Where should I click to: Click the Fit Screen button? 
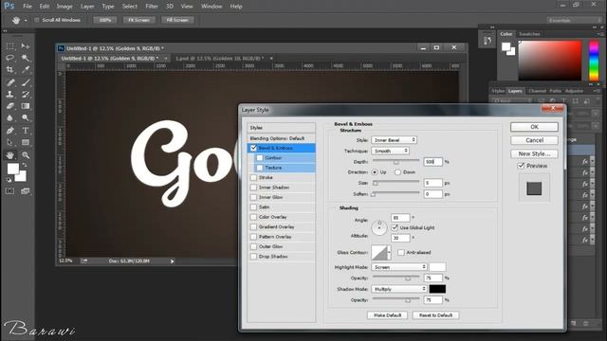[x=139, y=20]
